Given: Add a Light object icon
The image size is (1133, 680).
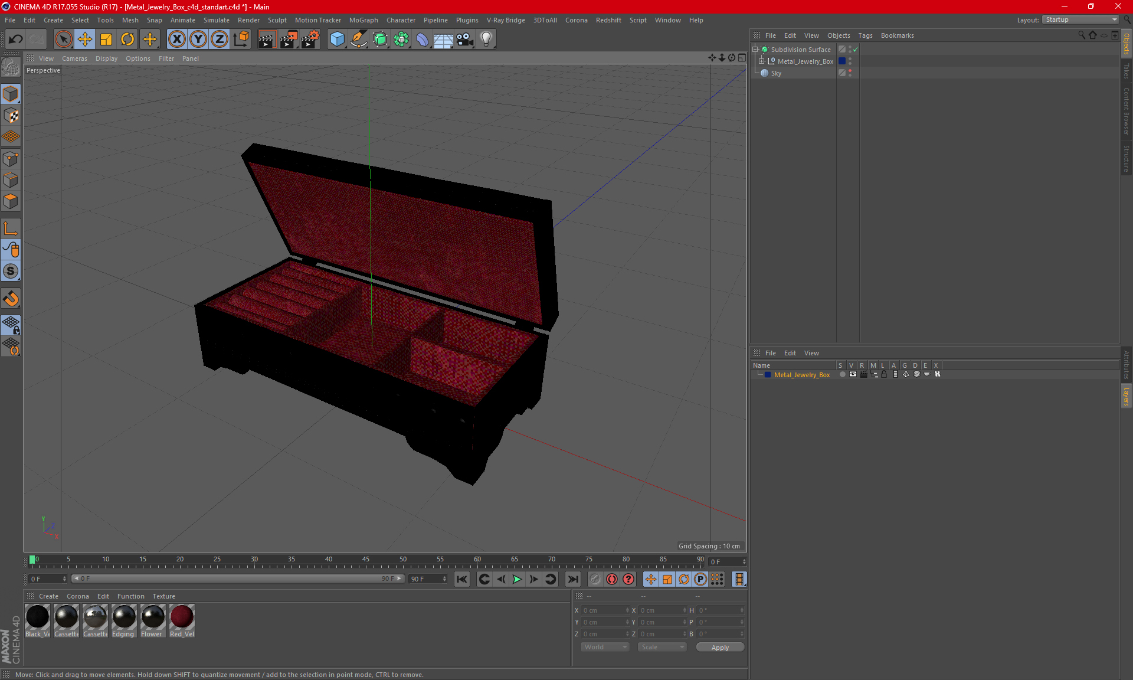Looking at the screenshot, I should (486, 40).
